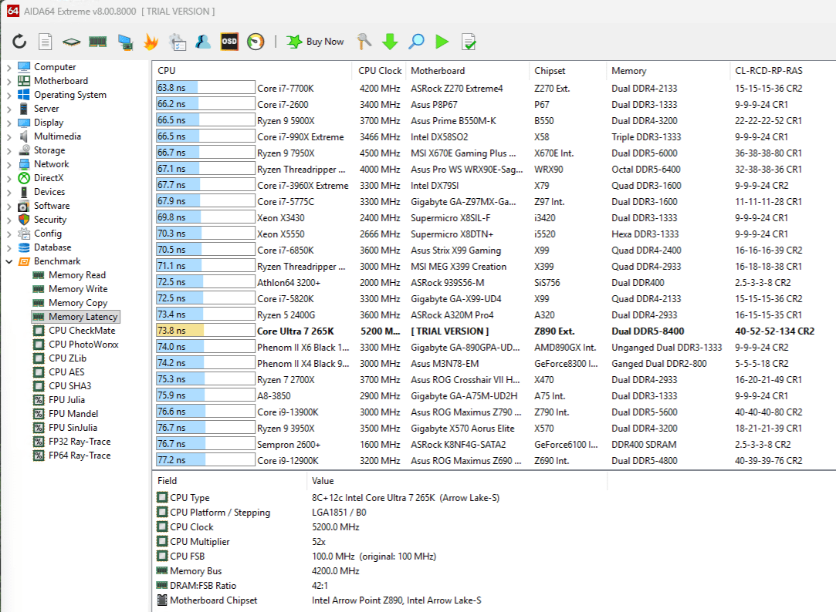
Task: Open the gauge SensorPanel icon
Action: tap(256, 42)
